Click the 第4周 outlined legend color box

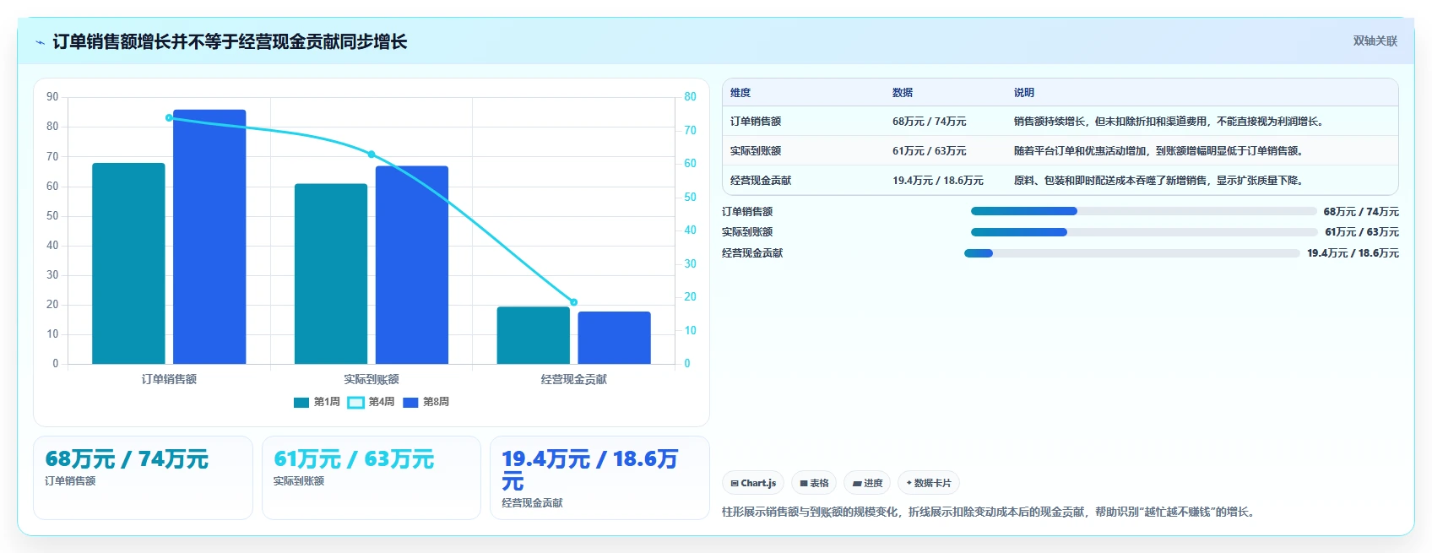pos(355,403)
